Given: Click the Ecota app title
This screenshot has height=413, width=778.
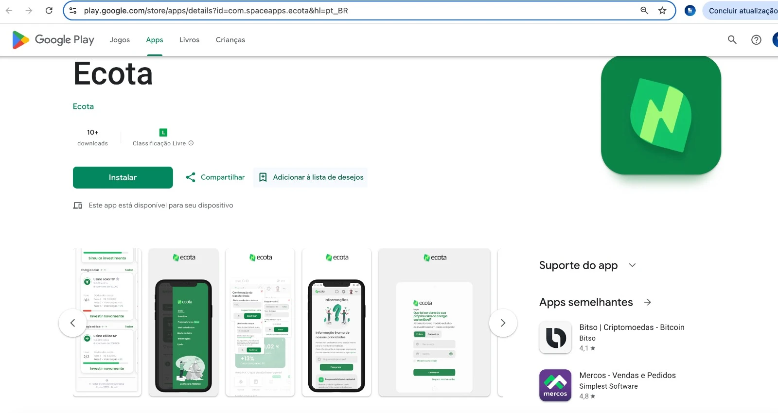Looking at the screenshot, I should 113,74.
